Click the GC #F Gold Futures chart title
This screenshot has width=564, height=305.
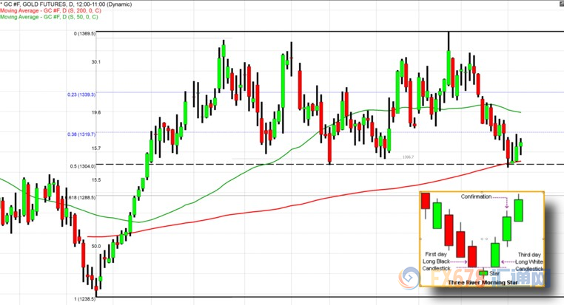(67, 4)
